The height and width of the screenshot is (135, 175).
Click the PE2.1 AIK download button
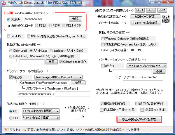(140, 11)
